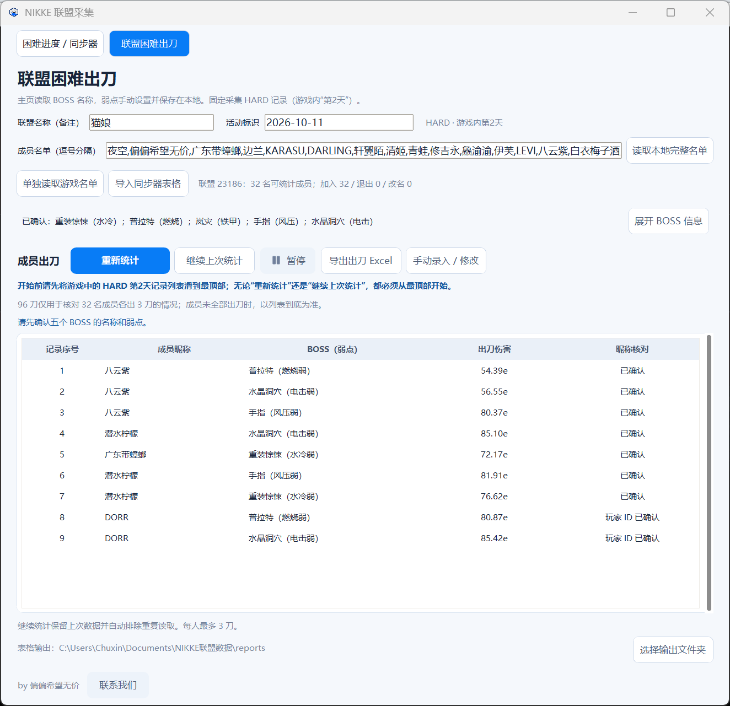Click 继续上次统计 button
Viewport: 730px width, 706px height.
pos(214,261)
